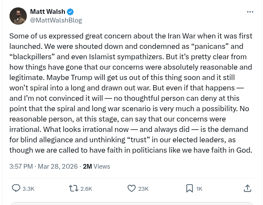Viewport: 263px width, 205px height.
Task: Like the post with the heart icon
Action: 131,188
